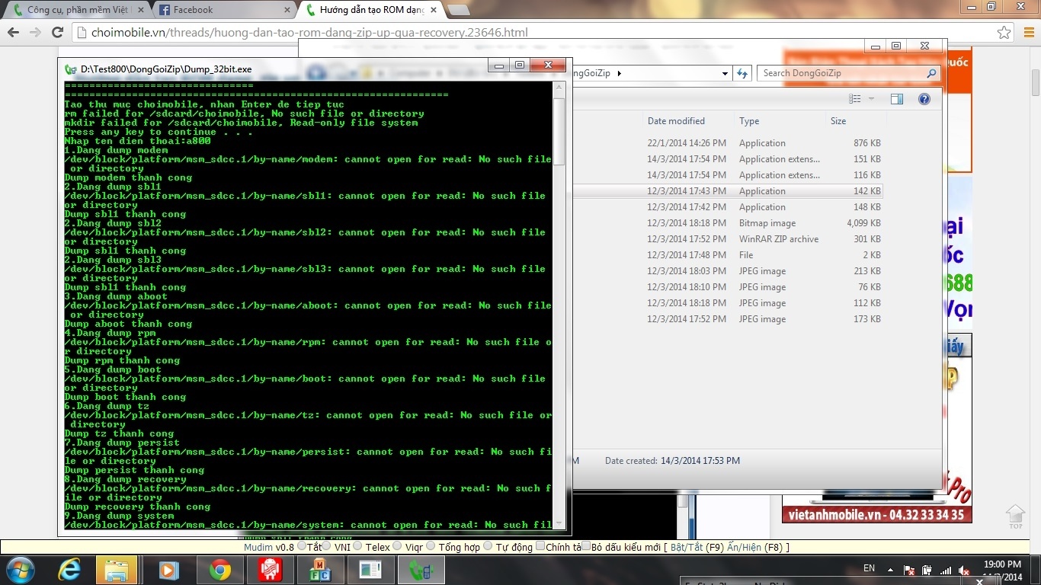Open the vietanhmobile.vn advertisement banner
Screen dimensions: 1041x585
(876, 515)
